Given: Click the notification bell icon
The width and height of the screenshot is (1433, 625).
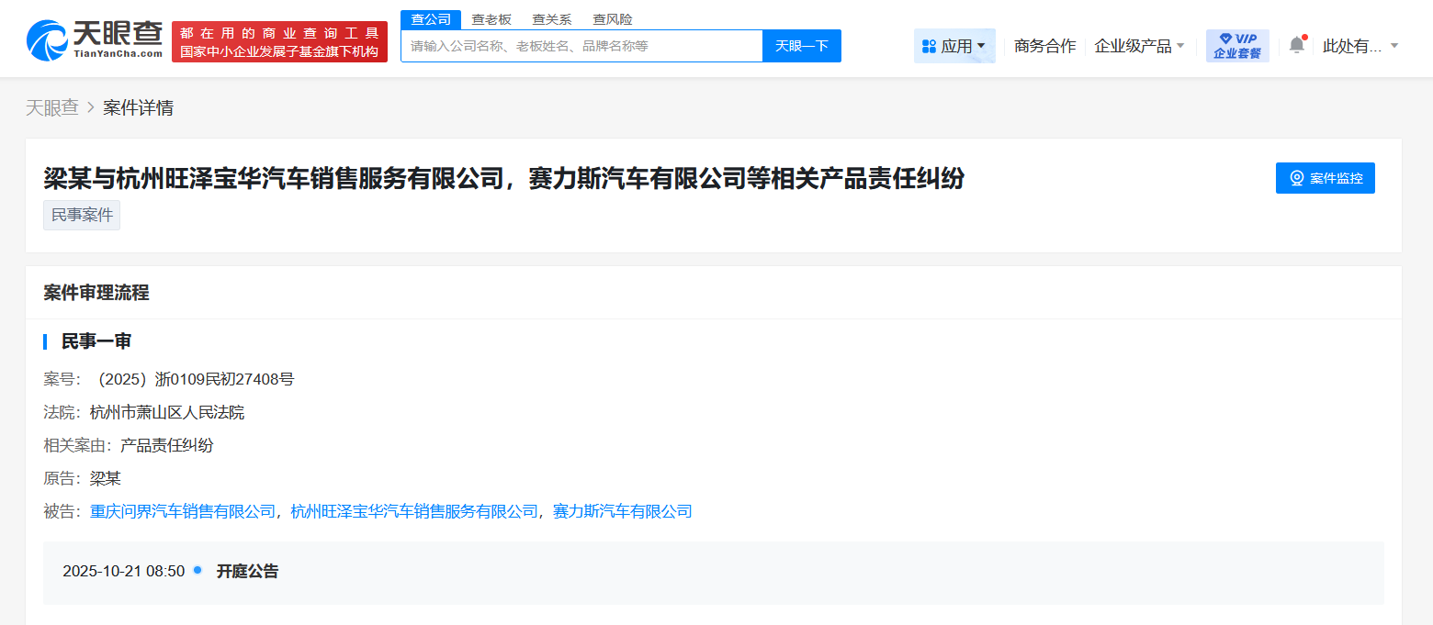Looking at the screenshot, I should coord(1296,44).
